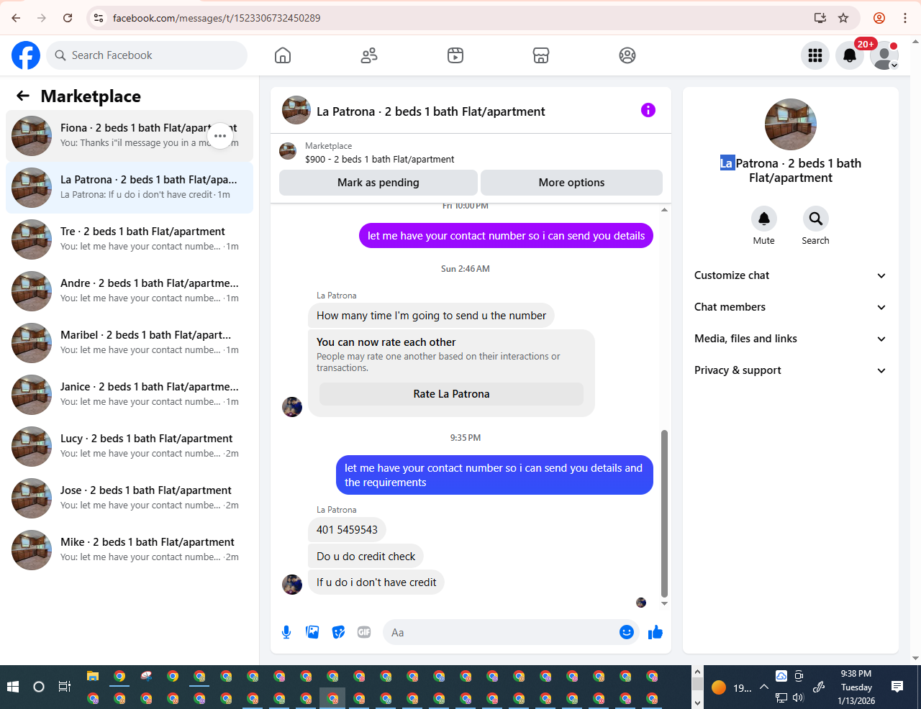Screen dimensions: 921x709
Task: Send a thumbs-up like
Action: pos(655,632)
